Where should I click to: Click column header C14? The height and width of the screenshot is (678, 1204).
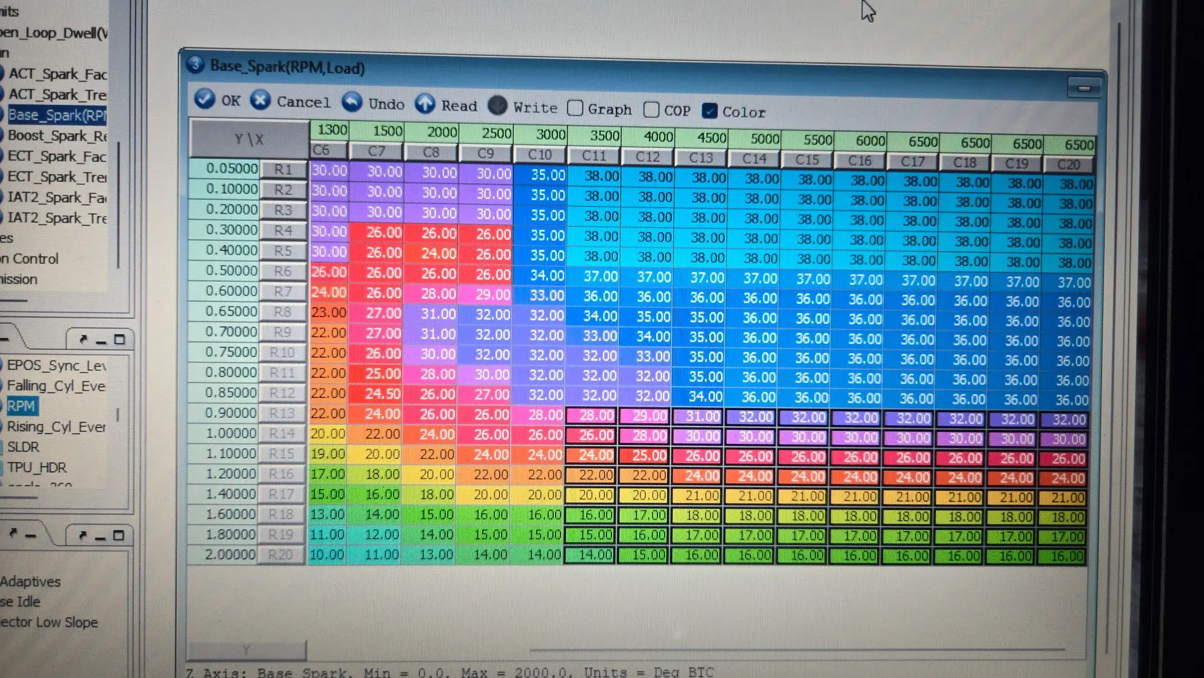[x=754, y=159]
